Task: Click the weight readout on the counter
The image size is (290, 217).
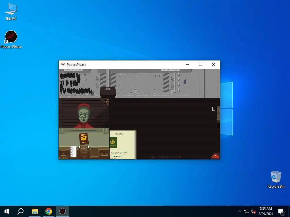Action: pyautogui.click(x=105, y=154)
